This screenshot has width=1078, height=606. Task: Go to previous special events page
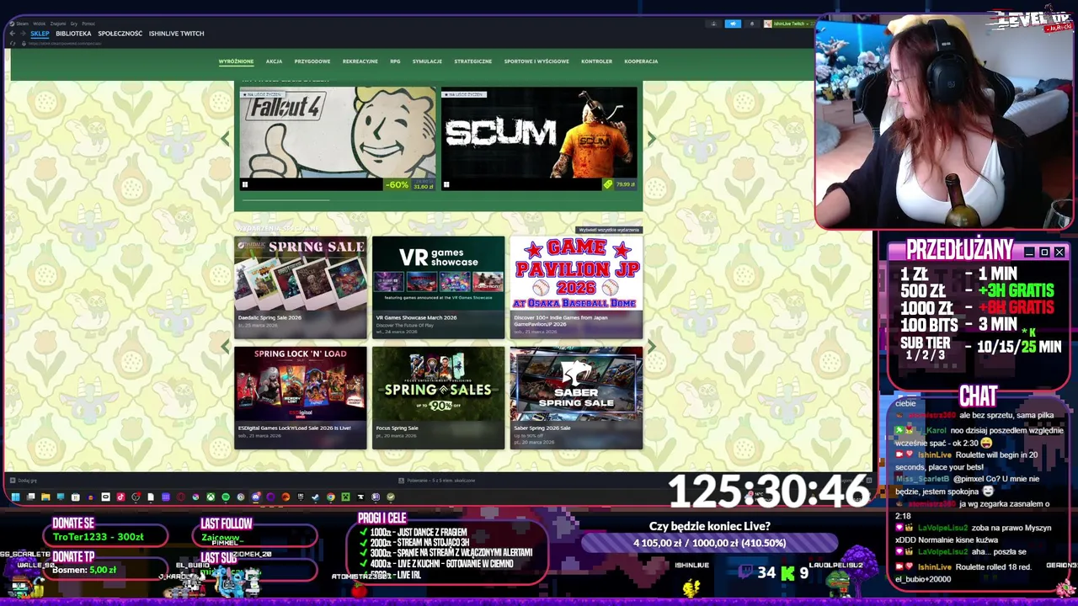click(x=225, y=346)
